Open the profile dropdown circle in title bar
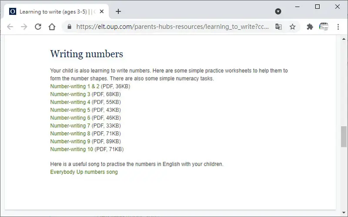Screen dimensions: 348x217 coord(278,11)
